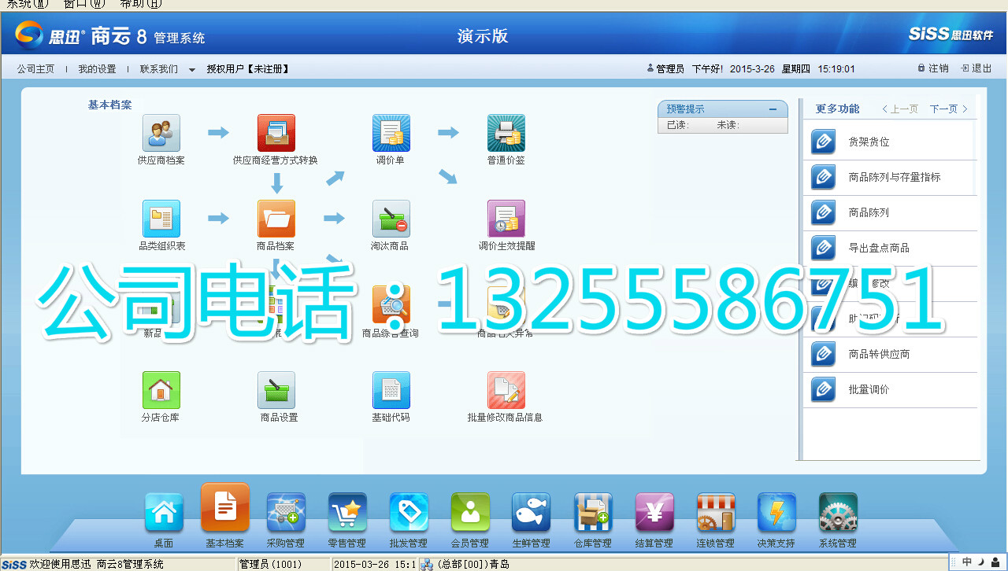The height and width of the screenshot is (571, 1008).
Task: Open 批发管理 wholesale in bottom dock
Action: click(409, 513)
